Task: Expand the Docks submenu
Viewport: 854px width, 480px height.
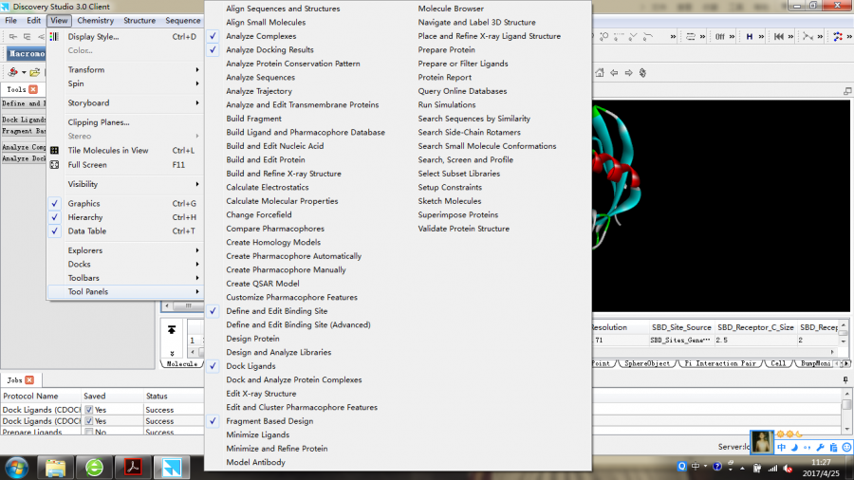Action: [126, 264]
